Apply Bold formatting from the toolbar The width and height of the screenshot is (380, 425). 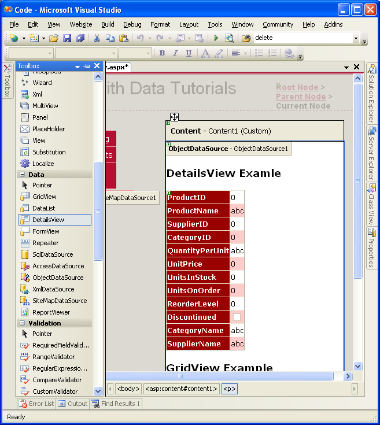coord(162,53)
